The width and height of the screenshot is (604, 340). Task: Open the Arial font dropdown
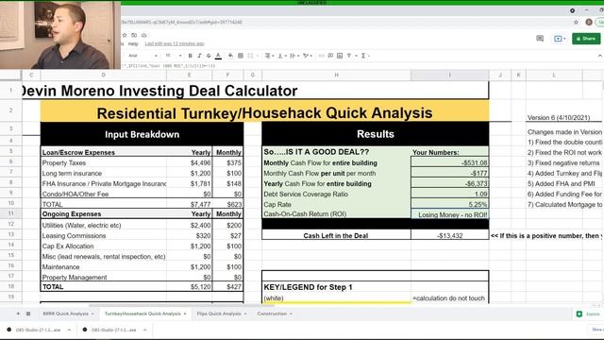[143, 56]
